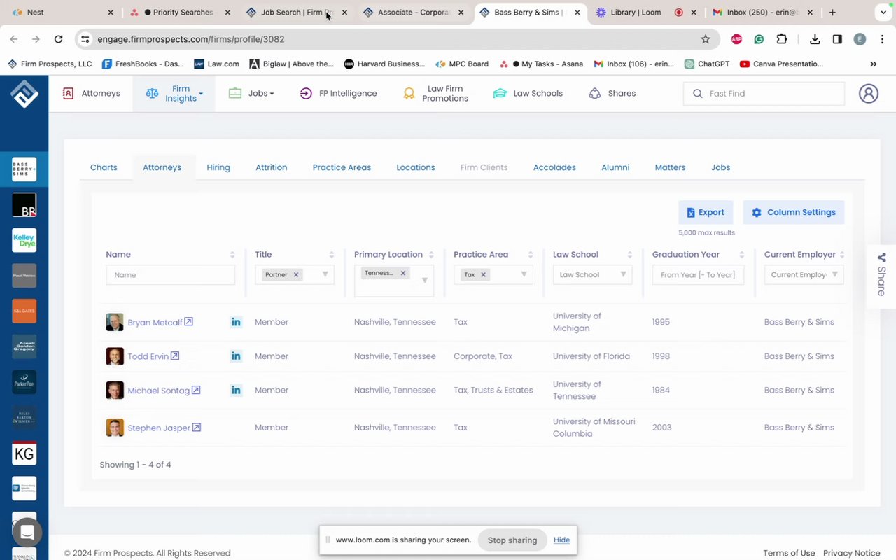The width and height of the screenshot is (896, 560).
Task: Go to Law Schools section
Action: (x=528, y=94)
